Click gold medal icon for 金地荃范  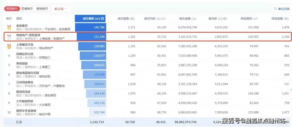click(9, 28)
